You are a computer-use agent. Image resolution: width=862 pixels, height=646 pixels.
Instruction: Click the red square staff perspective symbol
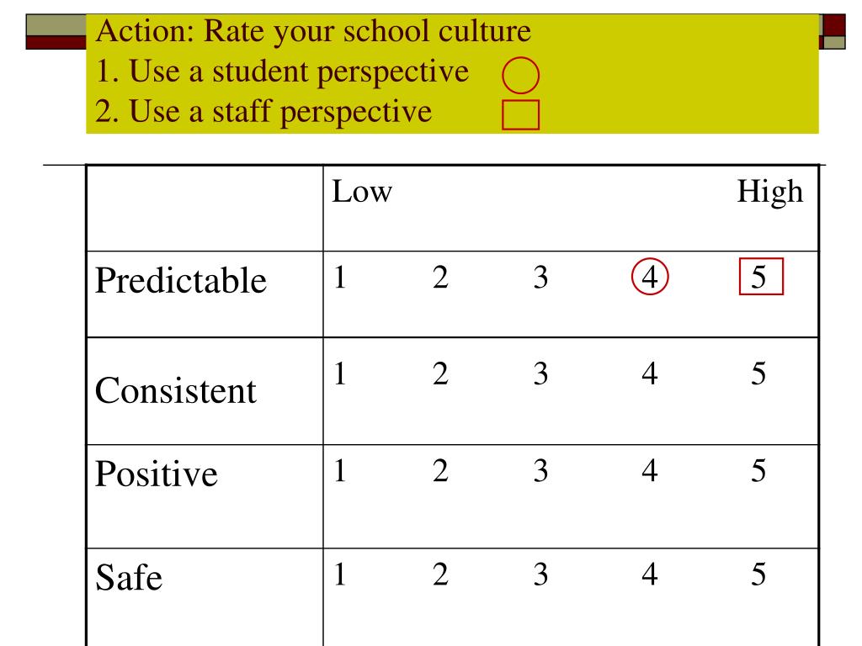520,114
